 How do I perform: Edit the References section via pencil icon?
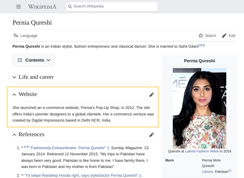(x=151, y=135)
